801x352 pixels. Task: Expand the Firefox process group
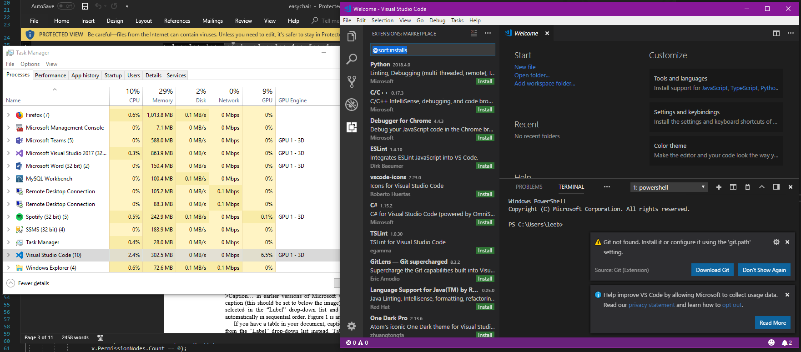point(8,115)
